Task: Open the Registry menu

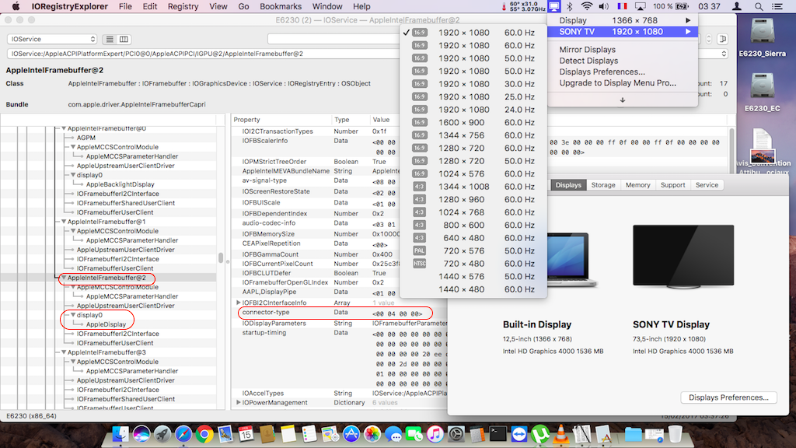Action: tap(185, 6)
